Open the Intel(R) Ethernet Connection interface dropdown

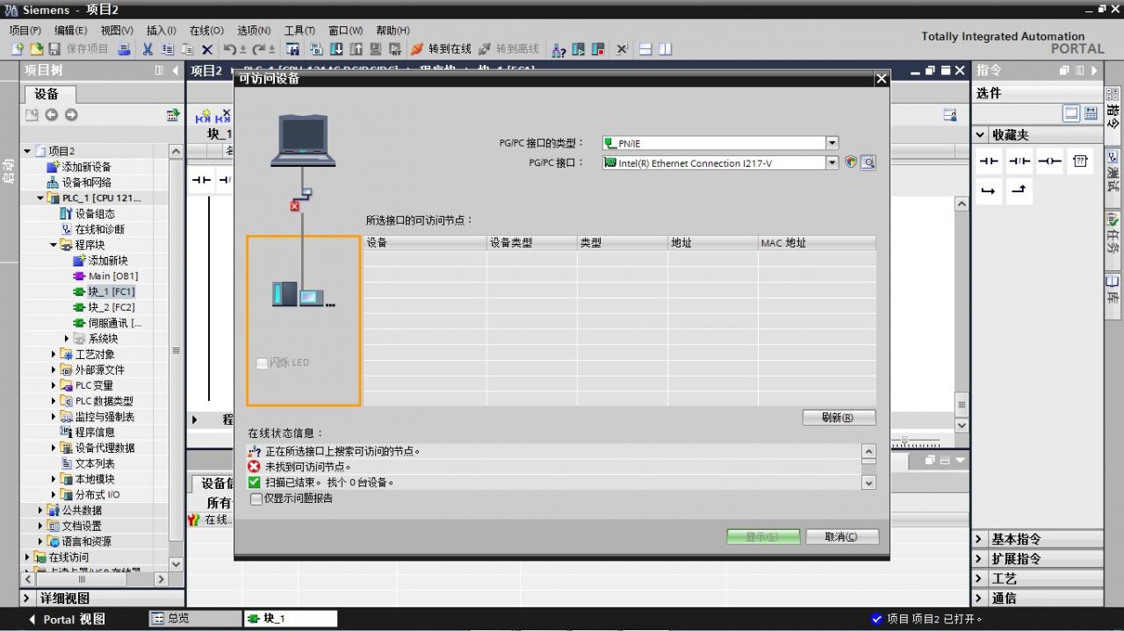pos(831,162)
